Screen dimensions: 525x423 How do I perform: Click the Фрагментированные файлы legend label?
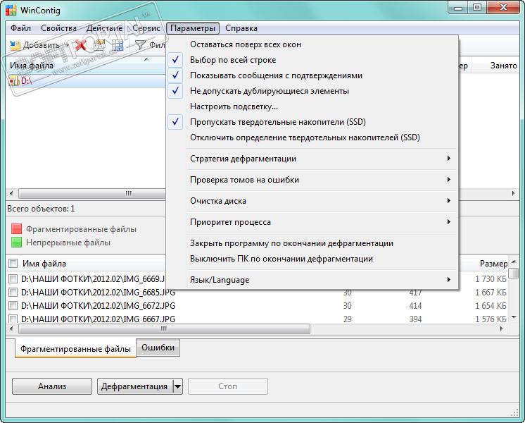point(81,229)
